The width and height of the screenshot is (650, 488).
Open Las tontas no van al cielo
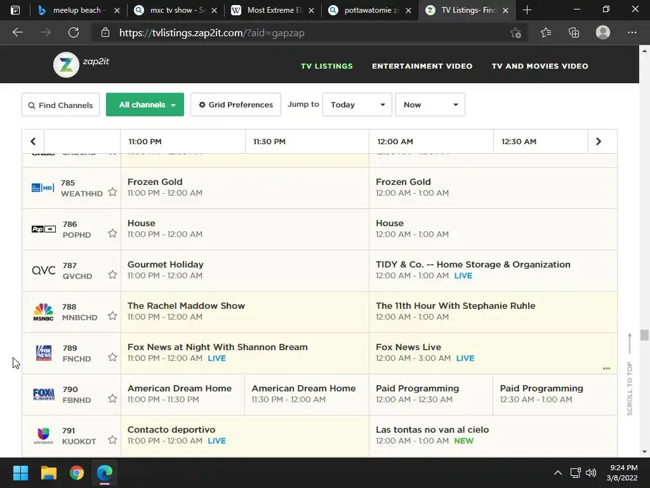pyautogui.click(x=493, y=436)
